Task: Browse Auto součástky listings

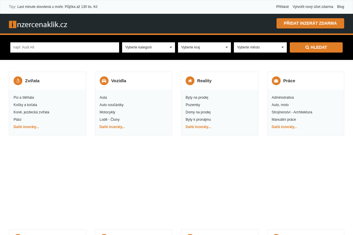Action: (111, 105)
